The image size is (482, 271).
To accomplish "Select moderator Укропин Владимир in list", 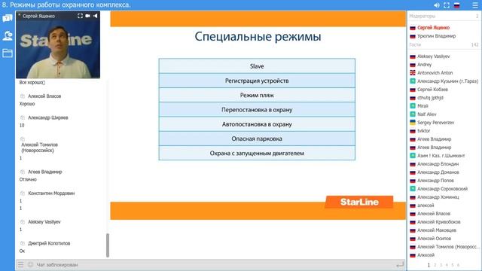I will [436, 36].
